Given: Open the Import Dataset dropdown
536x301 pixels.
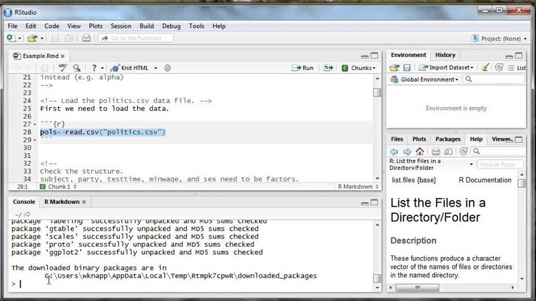Looking at the screenshot, I should pos(446,68).
